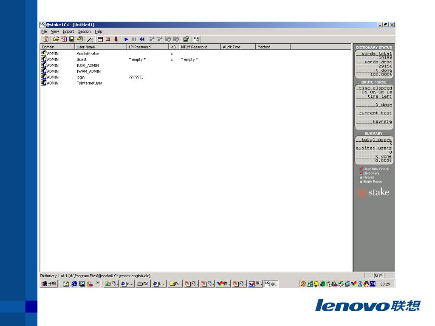Sort by the User Name column header

click(101, 47)
